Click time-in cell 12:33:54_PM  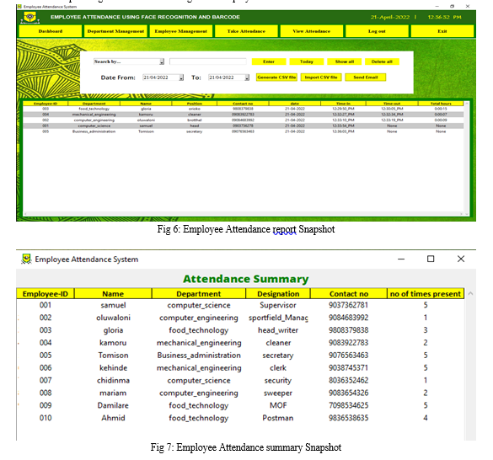click(343, 126)
